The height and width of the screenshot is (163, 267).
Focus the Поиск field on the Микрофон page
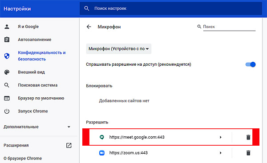(229, 27)
